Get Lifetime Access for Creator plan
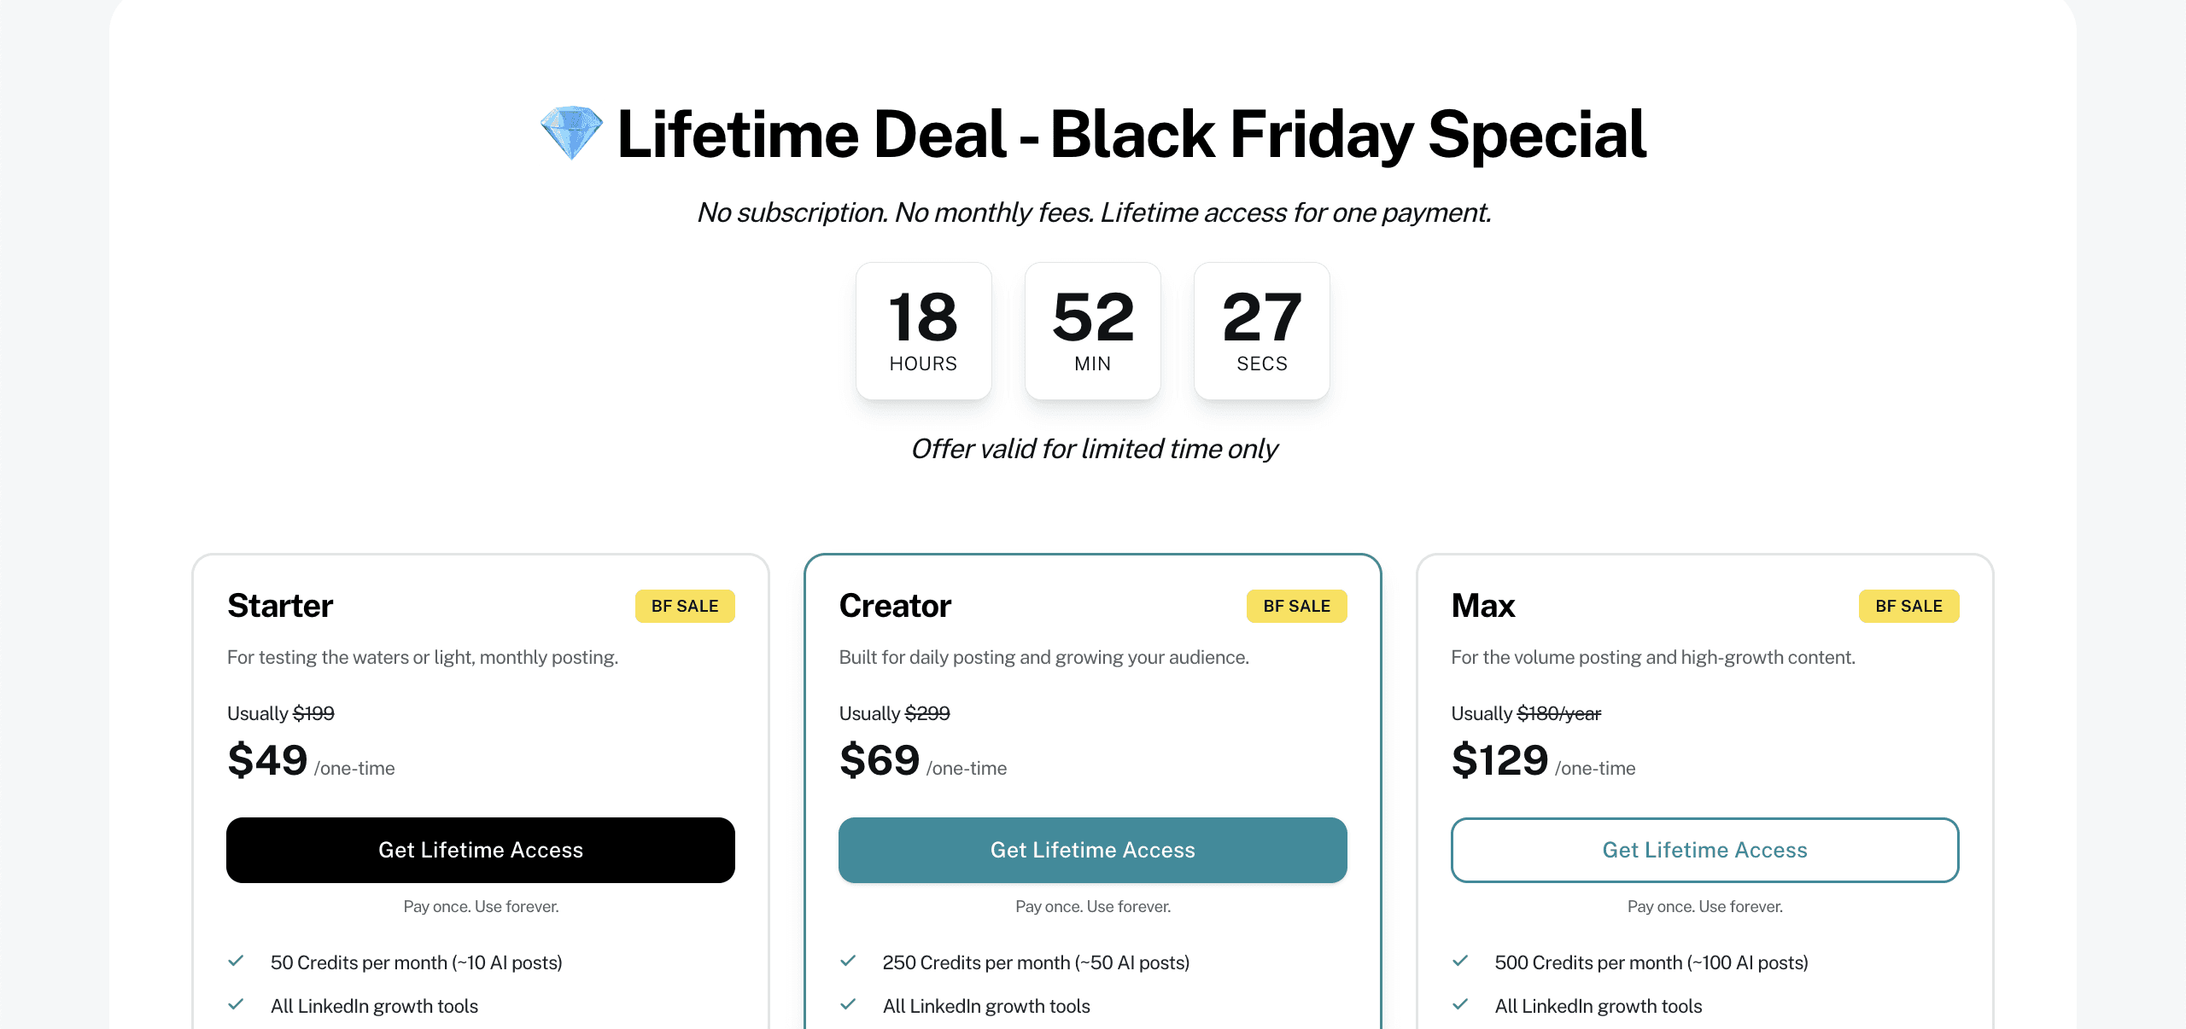 (x=1093, y=850)
